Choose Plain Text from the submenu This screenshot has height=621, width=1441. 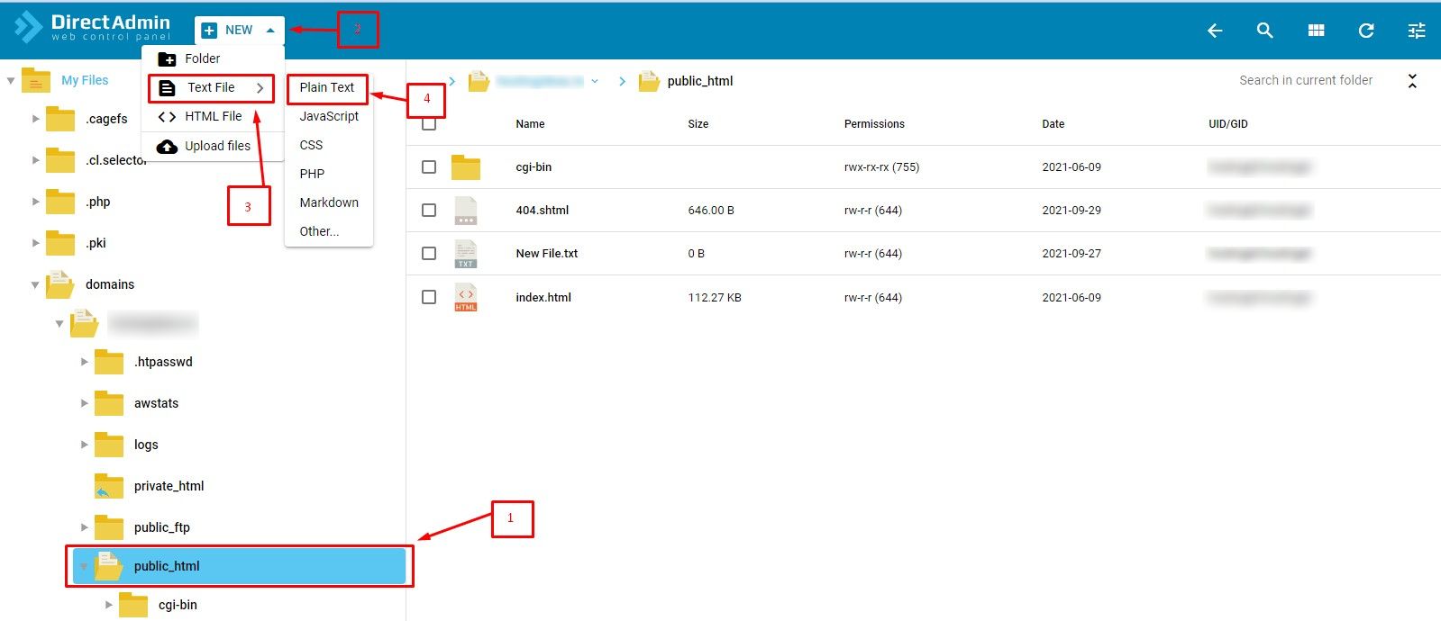(x=327, y=87)
